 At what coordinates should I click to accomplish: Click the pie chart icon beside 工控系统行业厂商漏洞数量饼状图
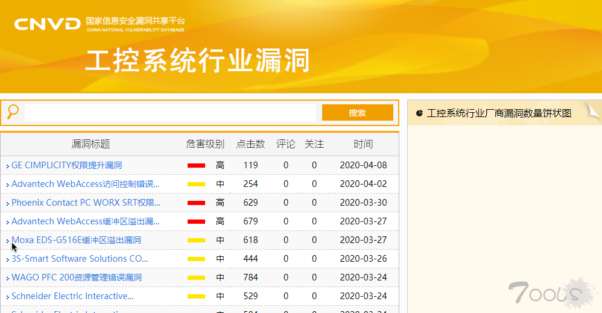click(x=419, y=113)
